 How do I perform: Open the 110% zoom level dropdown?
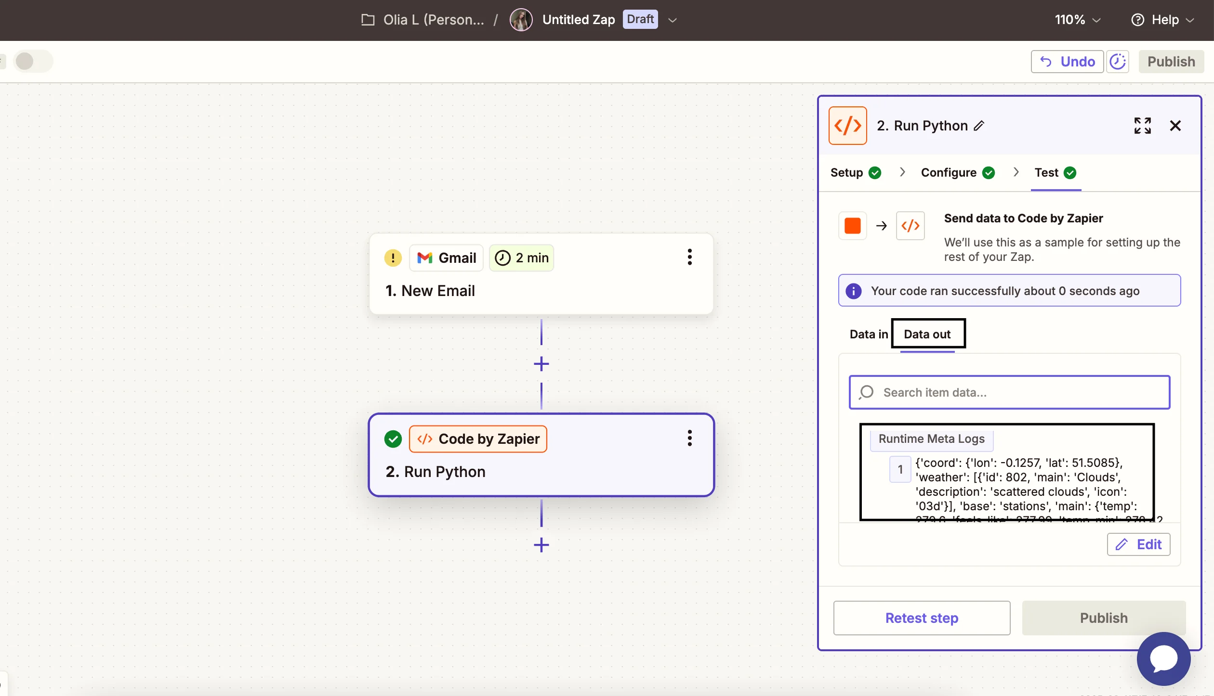(1078, 20)
